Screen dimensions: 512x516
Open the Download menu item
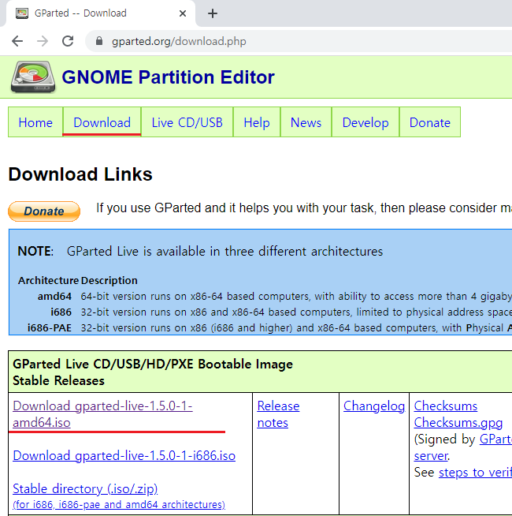pyautogui.click(x=102, y=122)
